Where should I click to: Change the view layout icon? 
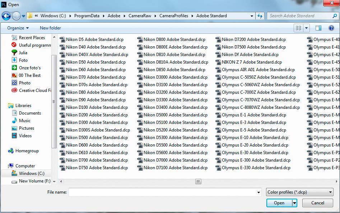(x=299, y=28)
